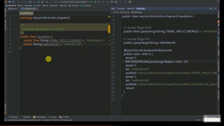The height and width of the screenshot is (126, 224).
Task: Click Chapter3 in the breadcrumb bar
Action: click(10, 6)
